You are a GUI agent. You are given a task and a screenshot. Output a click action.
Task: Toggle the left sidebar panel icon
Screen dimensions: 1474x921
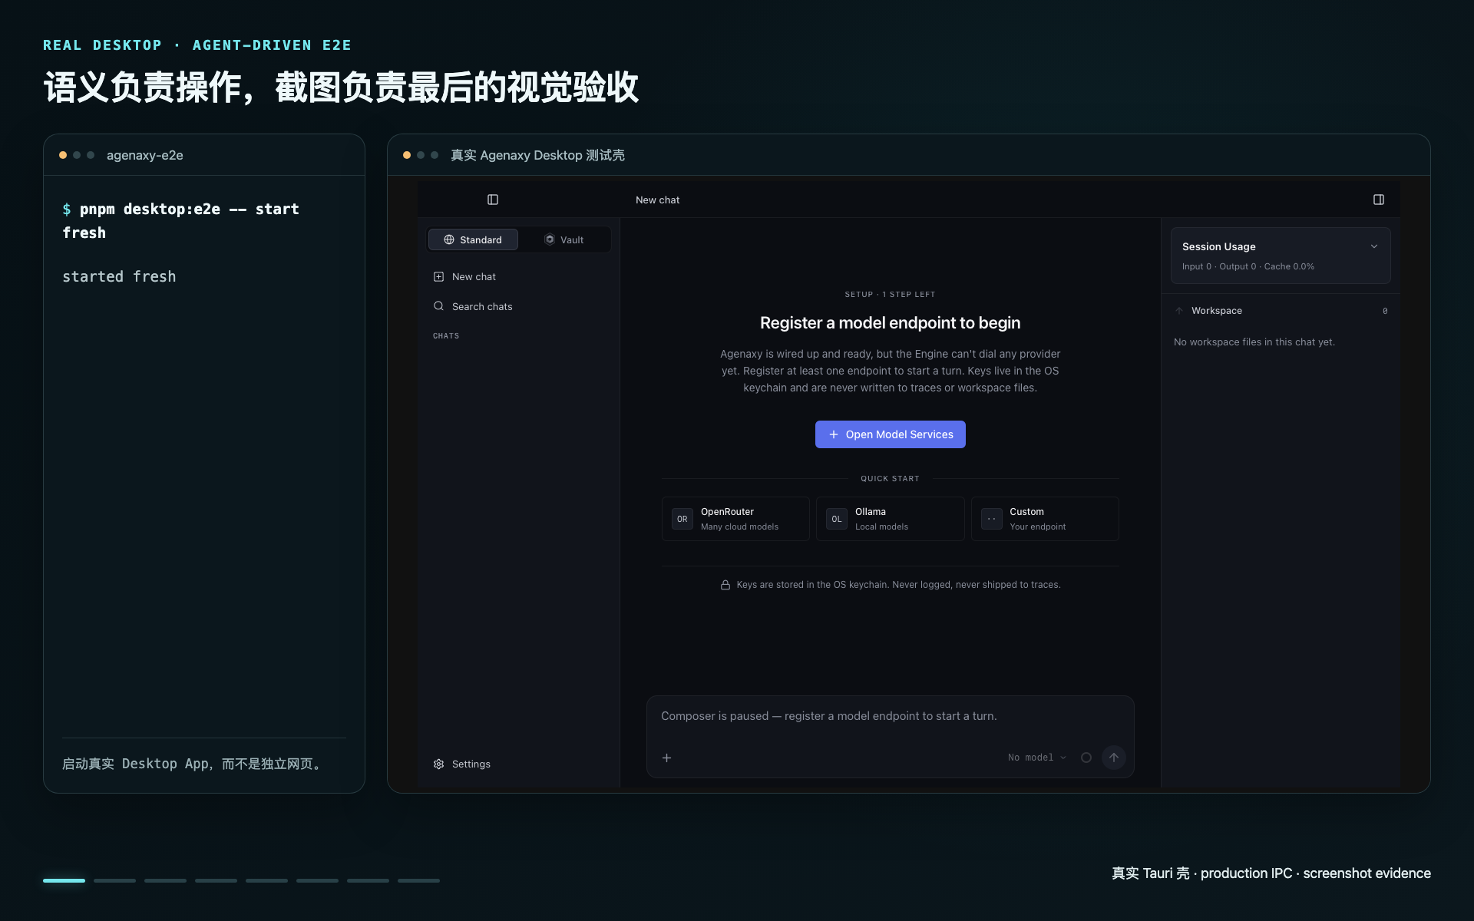coord(493,200)
